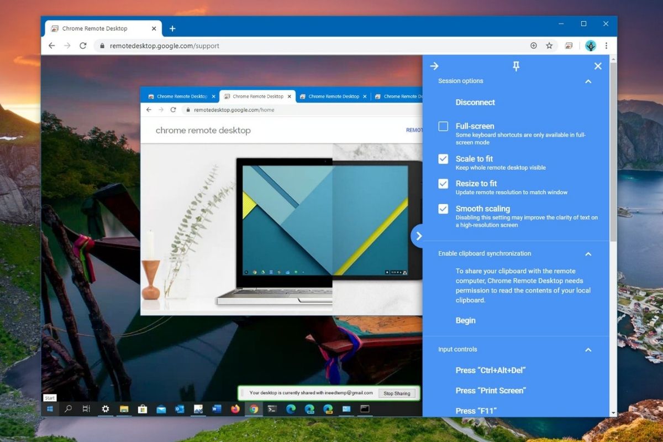
Task: Go back in outer Chrome browser
Action: pos(51,46)
